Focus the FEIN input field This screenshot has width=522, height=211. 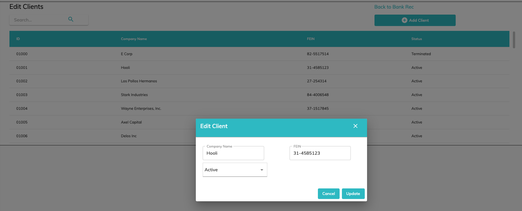[x=320, y=153]
